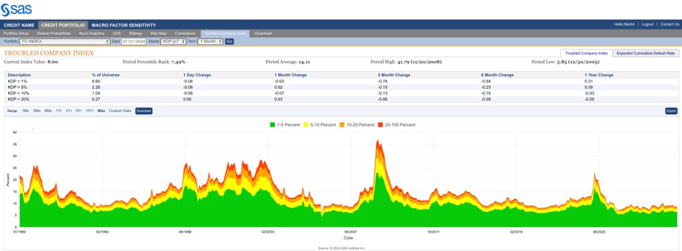Click the Logout link
Image resolution: width=682 pixels, height=251 pixels.
click(x=647, y=25)
